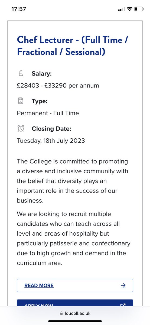Tap the diversity commitment paragraph
The width and height of the screenshot is (150, 325).
tap(72, 181)
